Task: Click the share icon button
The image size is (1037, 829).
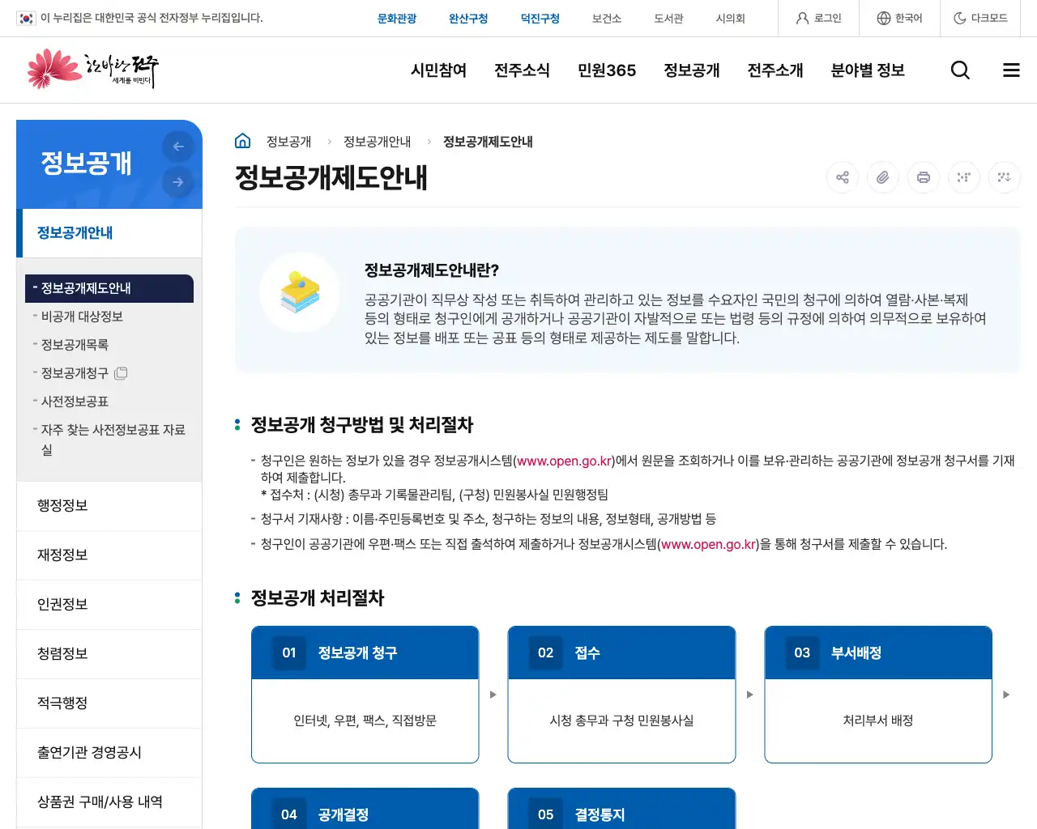Action: click(843, 177)
